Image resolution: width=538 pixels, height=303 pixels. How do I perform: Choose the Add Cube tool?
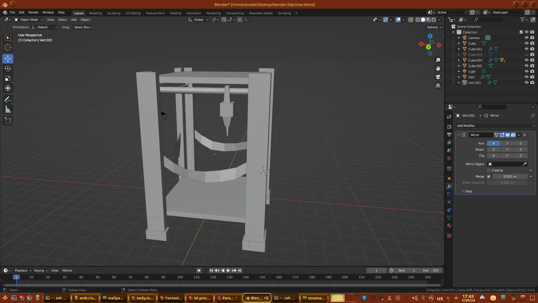[8, 121]
